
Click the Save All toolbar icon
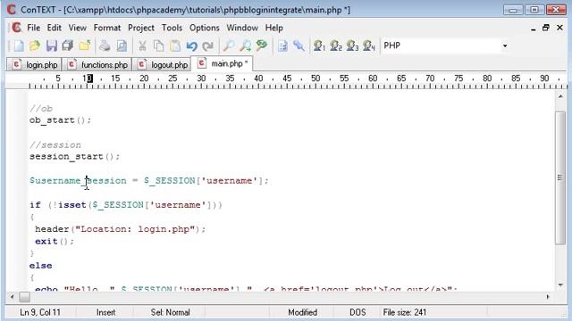coord(68,45)
